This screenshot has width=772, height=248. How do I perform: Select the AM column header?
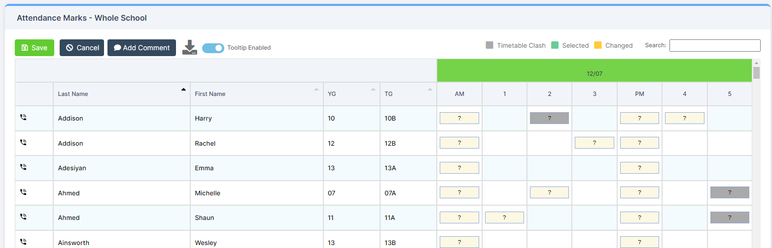coord(459,94)
